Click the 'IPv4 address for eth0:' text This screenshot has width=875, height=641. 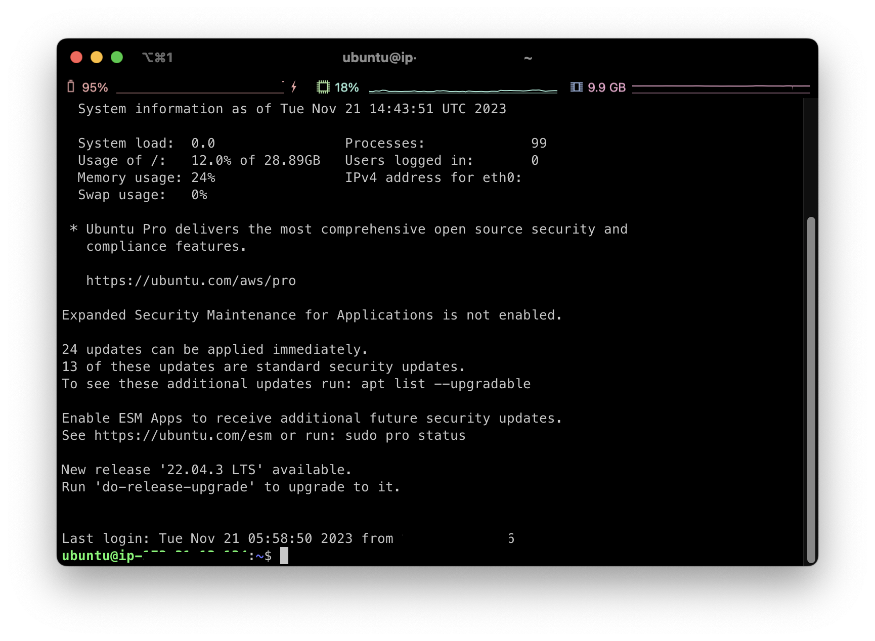click(x=433, y=177)
